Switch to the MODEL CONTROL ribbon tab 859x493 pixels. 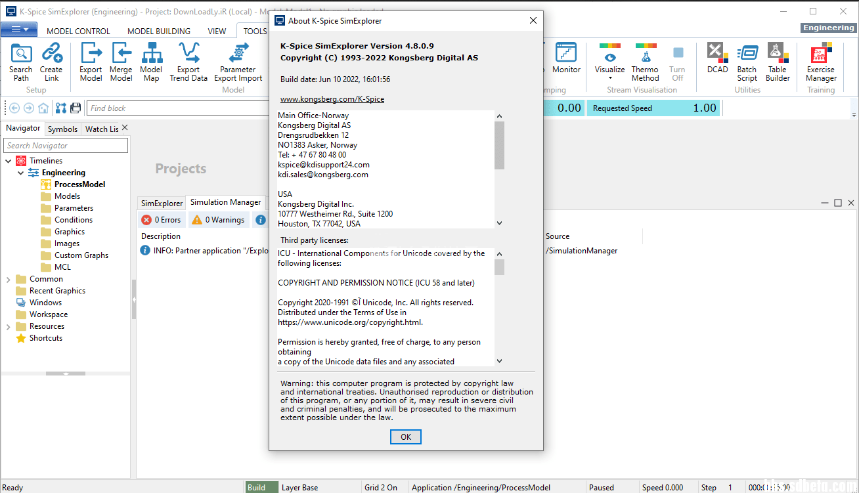tap(78, 31)
